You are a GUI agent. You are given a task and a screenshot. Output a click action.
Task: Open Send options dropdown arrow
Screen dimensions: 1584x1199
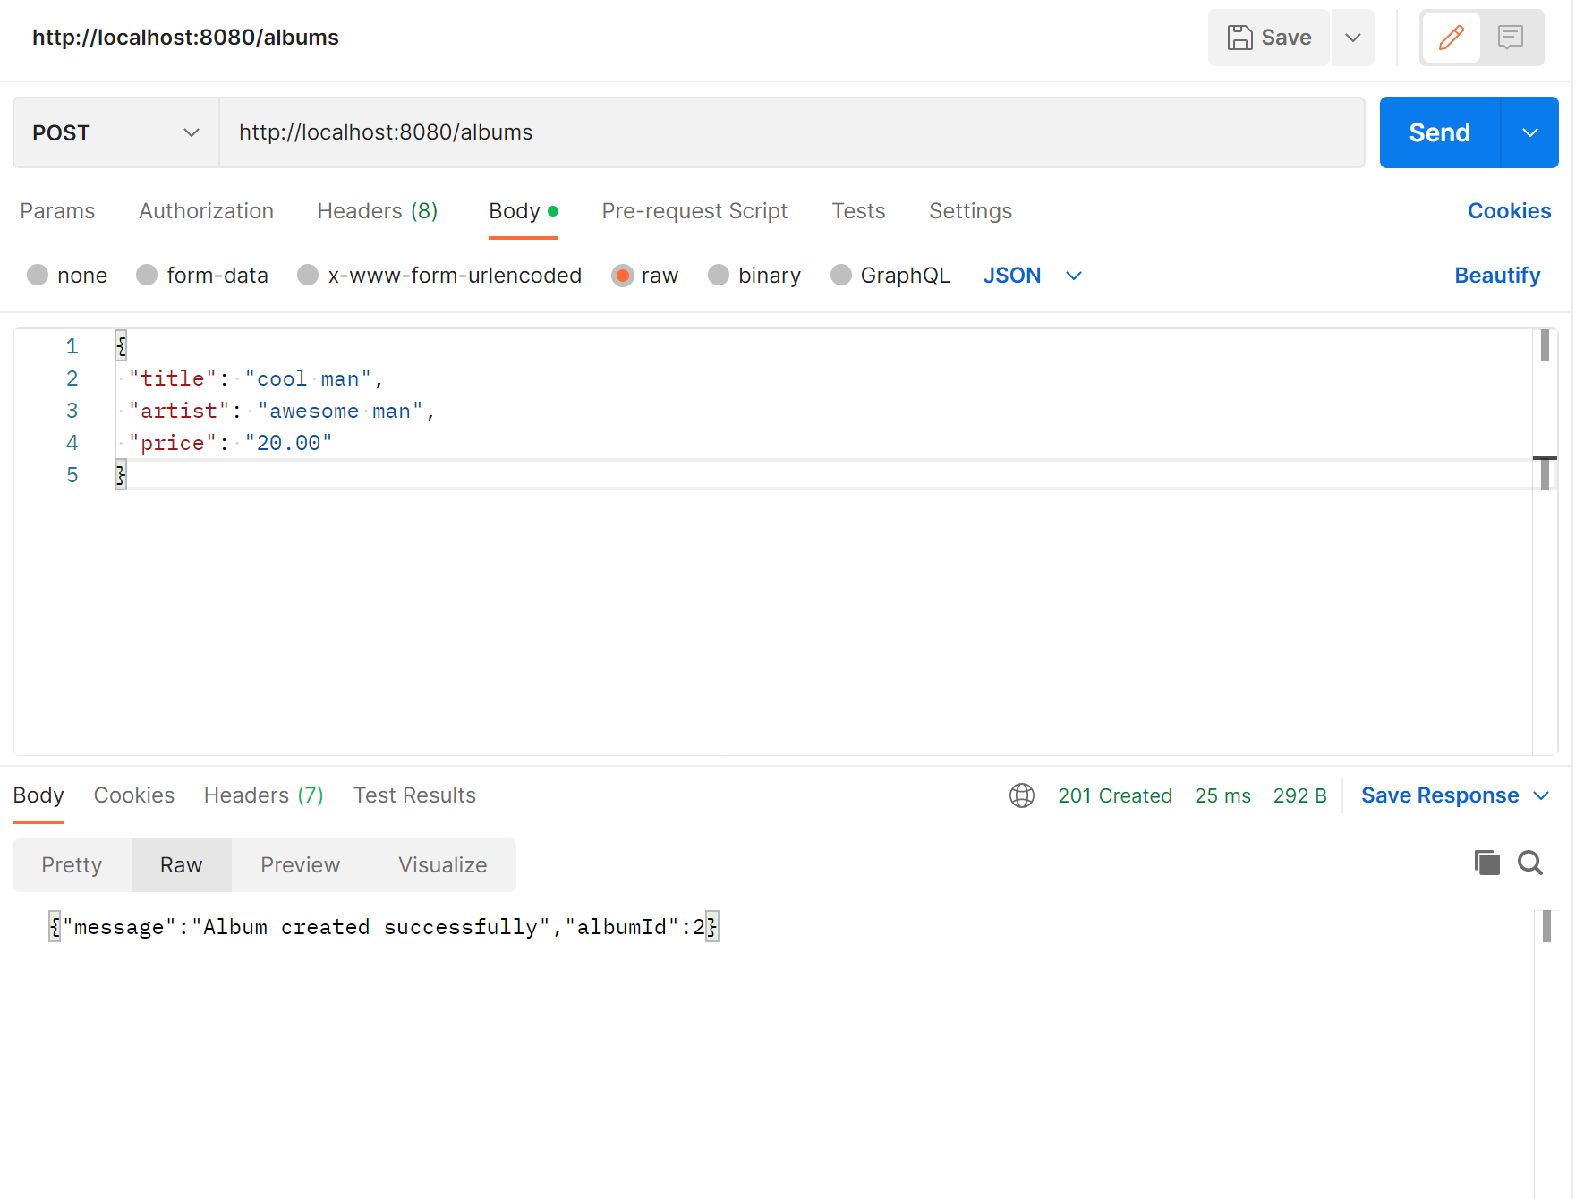(x=1529, y=132)
